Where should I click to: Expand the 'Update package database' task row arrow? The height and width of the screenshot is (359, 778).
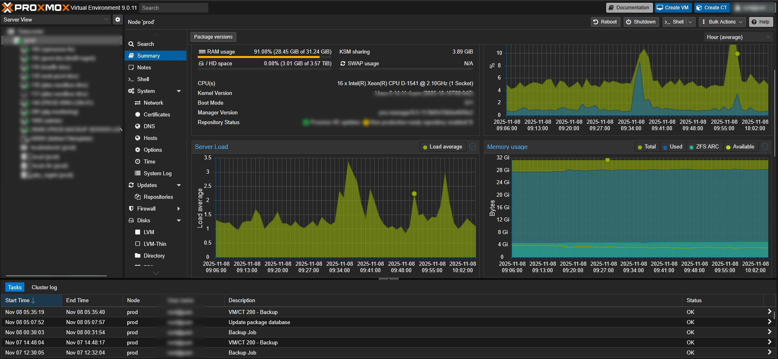(x=769, y=322)
